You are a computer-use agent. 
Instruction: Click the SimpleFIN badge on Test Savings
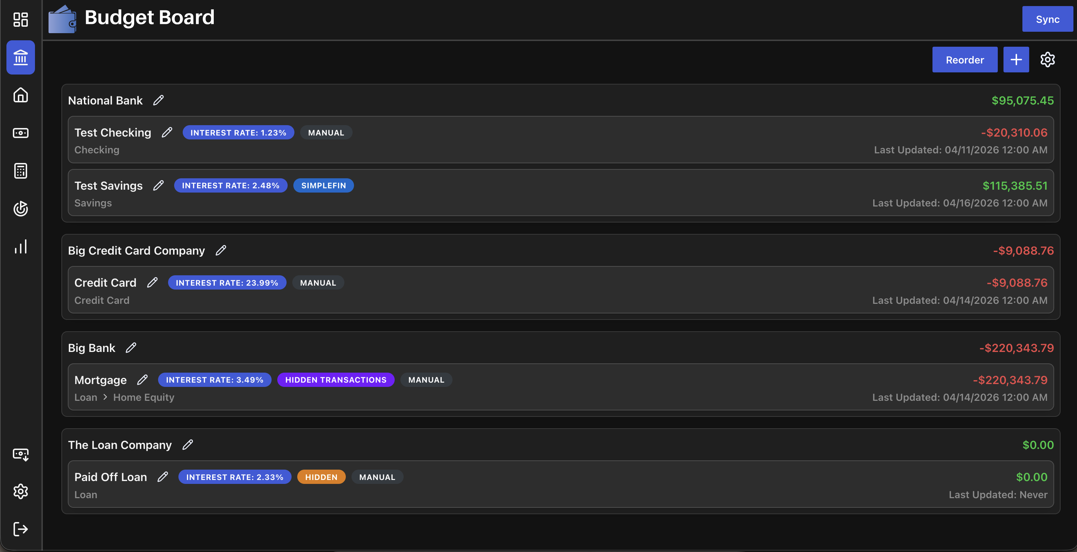(324, 185)
